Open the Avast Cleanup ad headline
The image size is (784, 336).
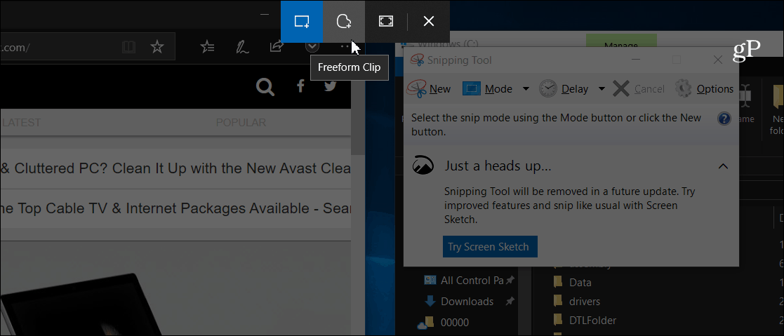[175, 168]
